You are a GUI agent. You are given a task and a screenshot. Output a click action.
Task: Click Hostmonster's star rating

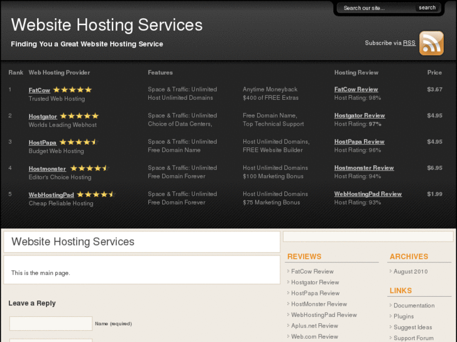(x=90, y=168)
